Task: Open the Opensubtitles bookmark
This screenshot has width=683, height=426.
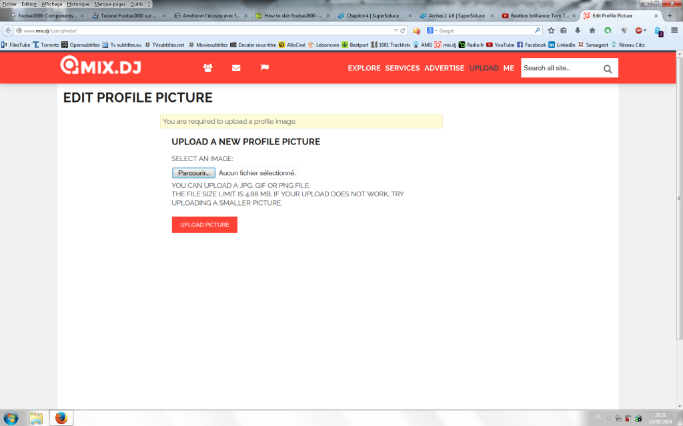Action: [81, 45]
